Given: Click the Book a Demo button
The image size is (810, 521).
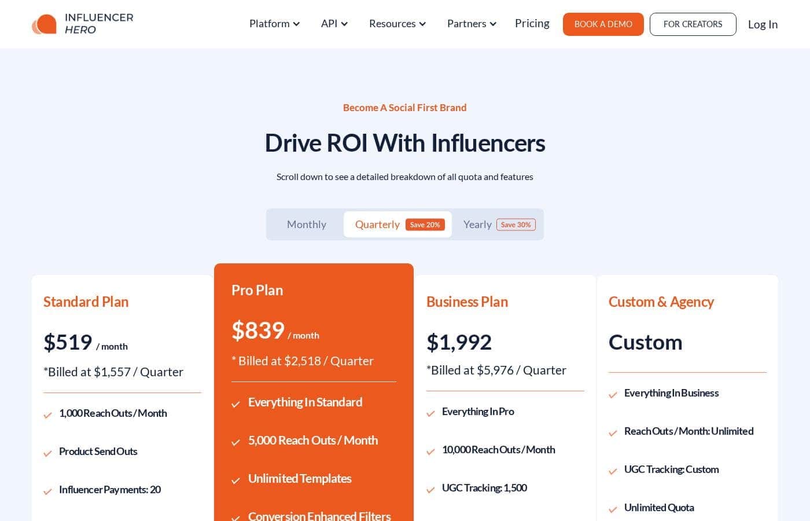Looking at the screenshot, I should (603, 24).
